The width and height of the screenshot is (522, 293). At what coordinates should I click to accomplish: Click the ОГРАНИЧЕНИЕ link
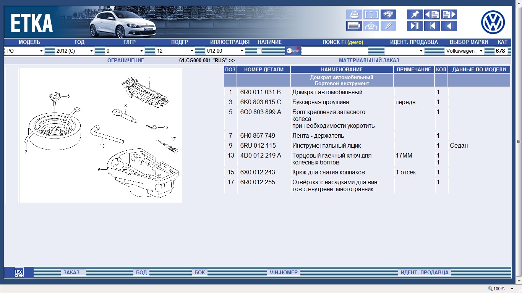click(x=125, y=60)
